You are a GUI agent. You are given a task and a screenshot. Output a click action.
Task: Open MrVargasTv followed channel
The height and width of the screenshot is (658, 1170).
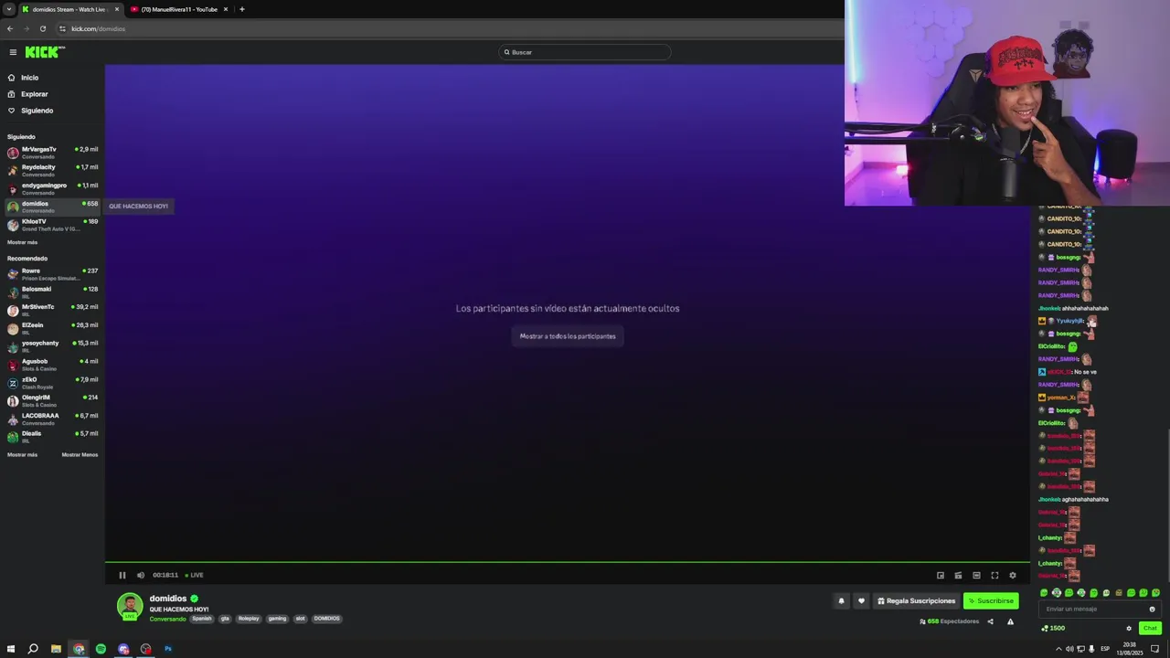pos(53,153)
